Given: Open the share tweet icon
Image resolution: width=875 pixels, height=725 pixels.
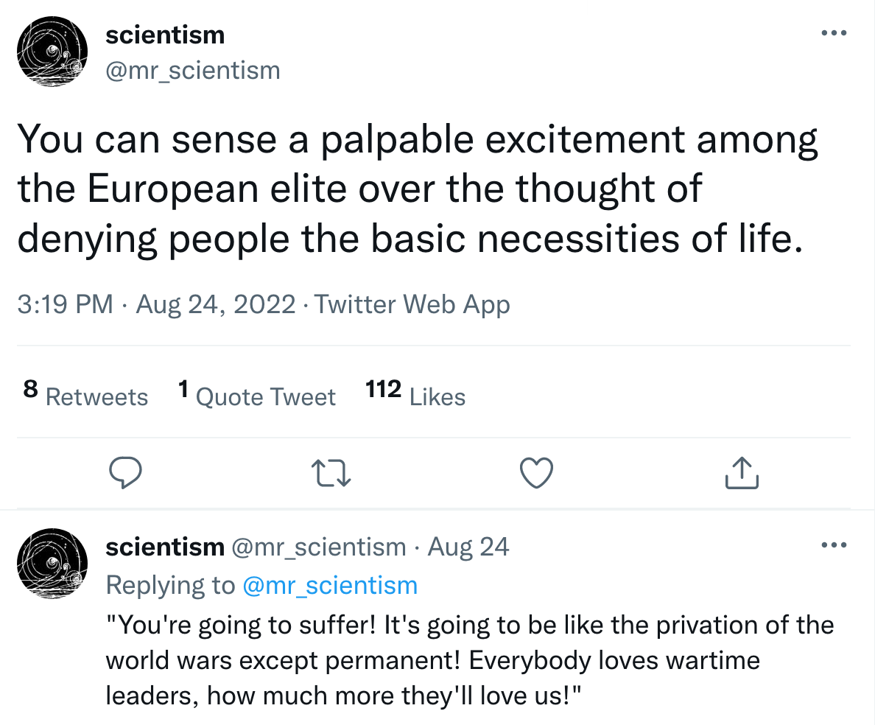Looking at the screenshot, I should (741, 473).
